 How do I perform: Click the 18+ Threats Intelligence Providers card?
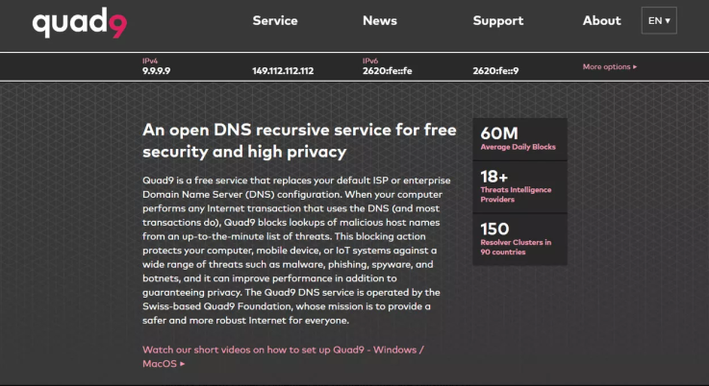[519, 187]
